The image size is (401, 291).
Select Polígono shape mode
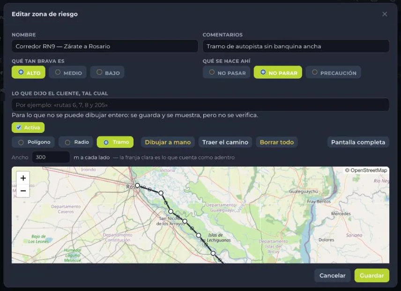33,142
